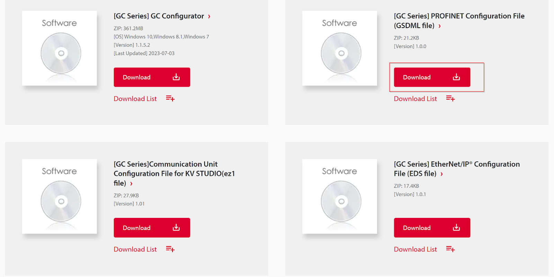Click Software disc thumbnail for GC Configurator
The image size is (554, 277).
coord(60,48)
